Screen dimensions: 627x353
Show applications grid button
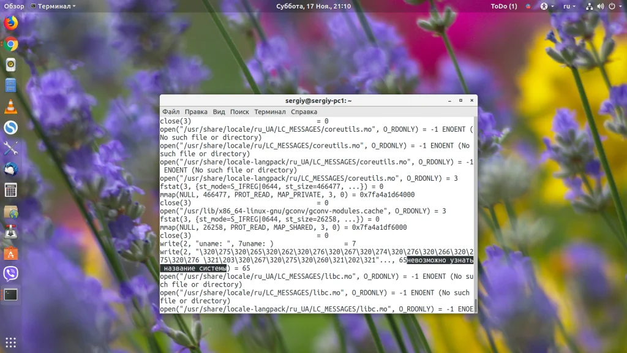tap(11, 342)
